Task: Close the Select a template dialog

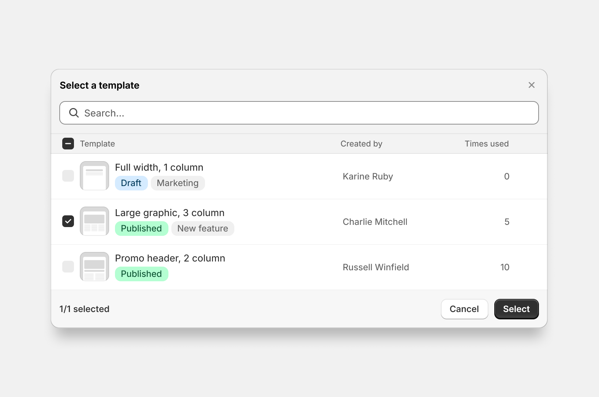Action: pyautogui.click(x=531, y=85)
